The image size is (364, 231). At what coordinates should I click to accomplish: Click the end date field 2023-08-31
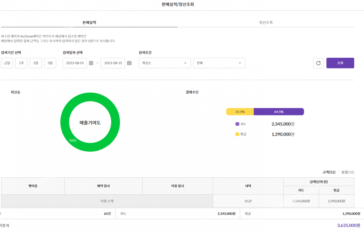point(113,63)
